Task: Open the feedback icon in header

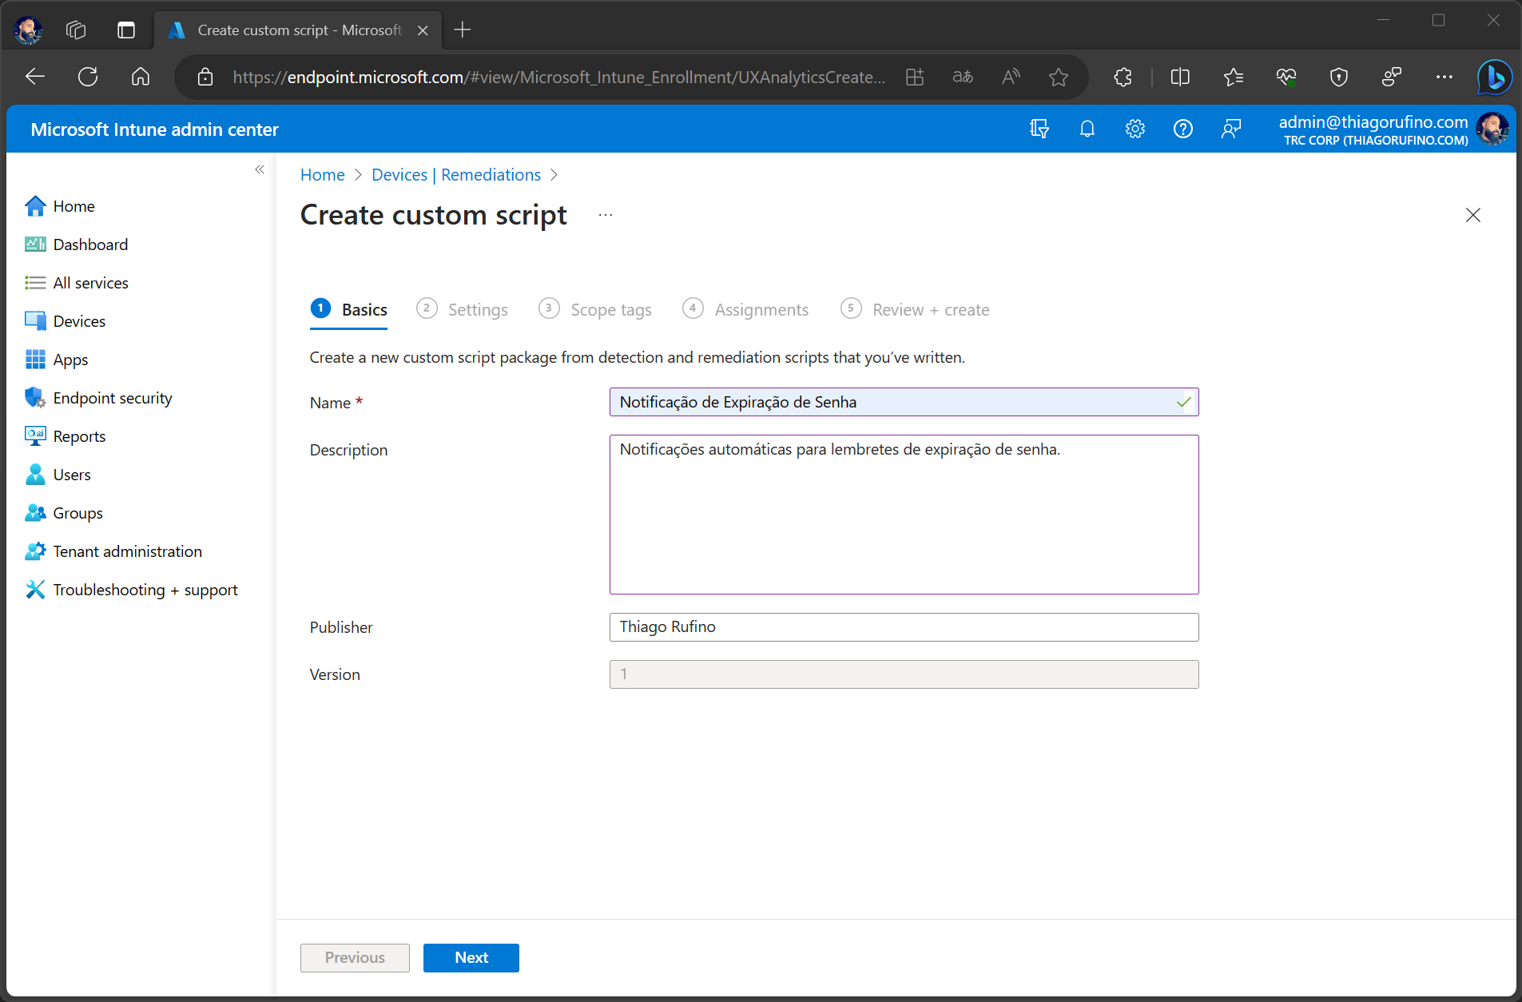Action: click(1230, 129)
